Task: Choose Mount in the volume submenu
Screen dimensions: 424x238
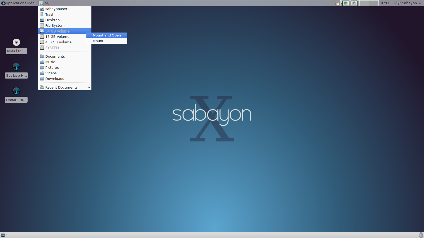Action: coord(107,41)
